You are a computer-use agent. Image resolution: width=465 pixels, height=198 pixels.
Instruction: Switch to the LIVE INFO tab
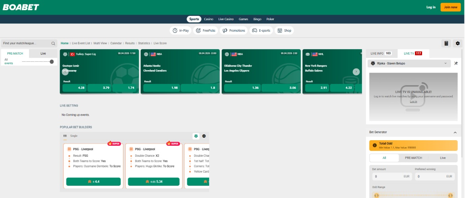[381, 53]
